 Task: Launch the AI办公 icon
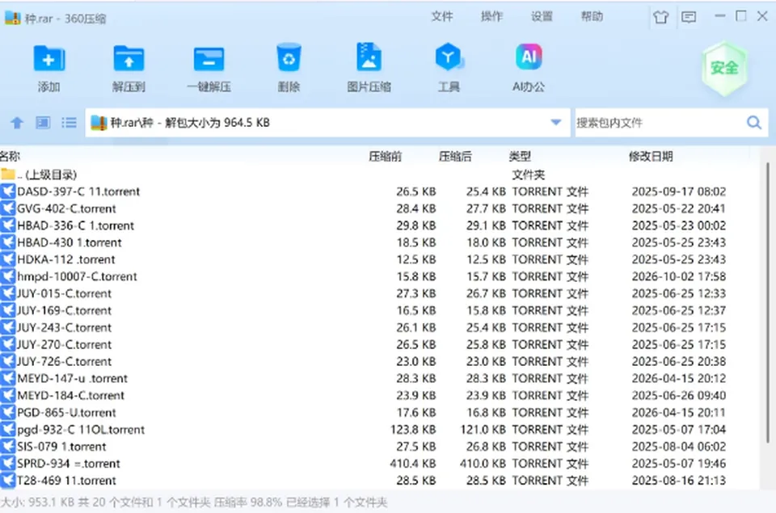click(529, 57)
